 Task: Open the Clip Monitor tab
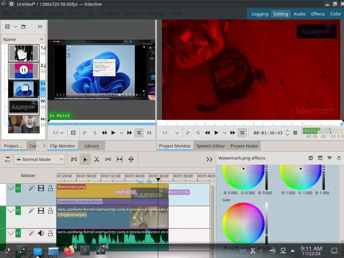point(62,146)
